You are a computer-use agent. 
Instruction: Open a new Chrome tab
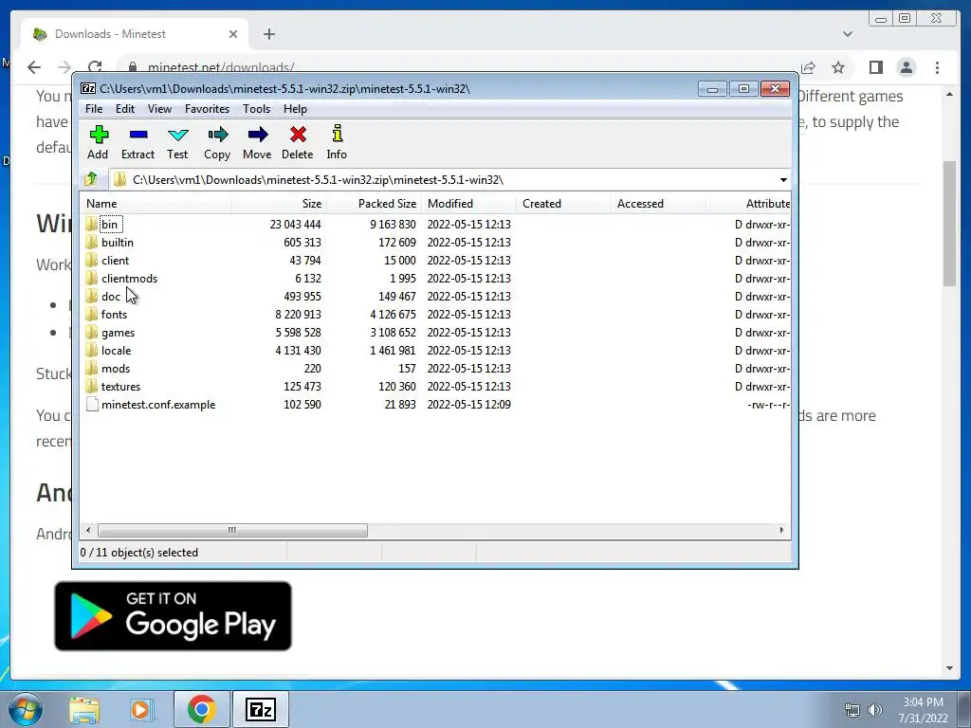pos(268,34)
